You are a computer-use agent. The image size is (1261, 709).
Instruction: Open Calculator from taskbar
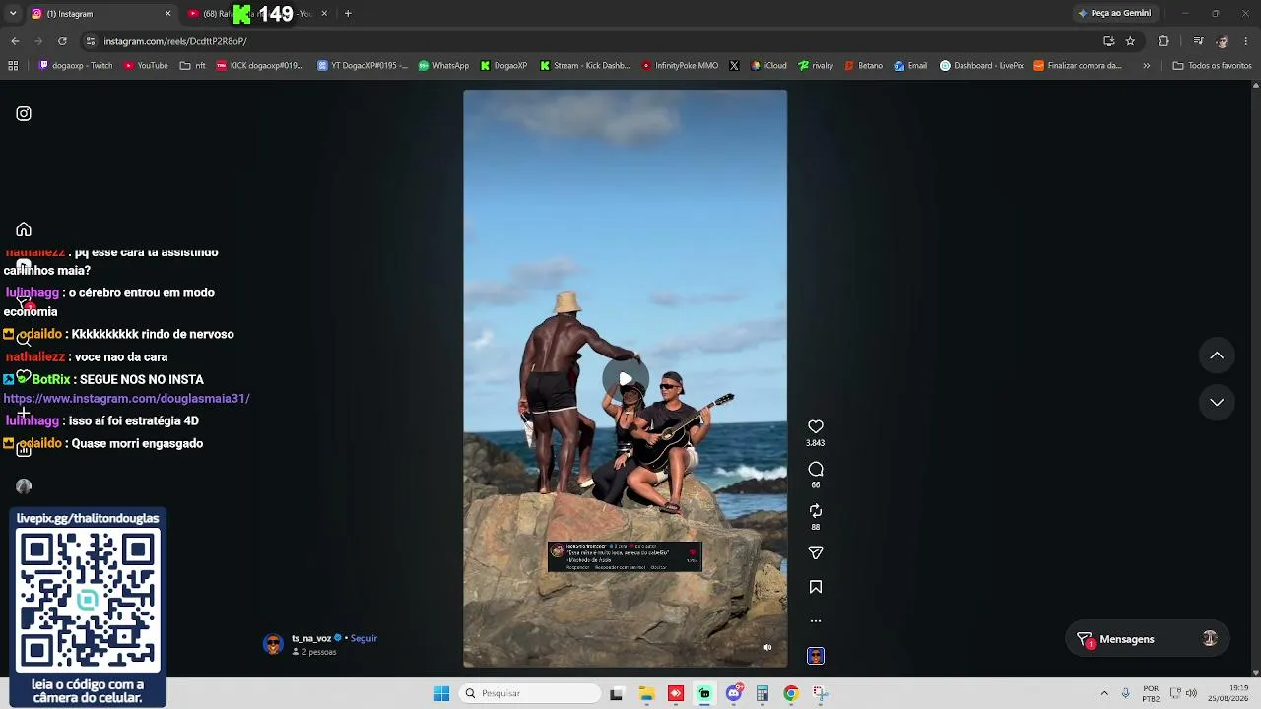[x=763, y=693]
